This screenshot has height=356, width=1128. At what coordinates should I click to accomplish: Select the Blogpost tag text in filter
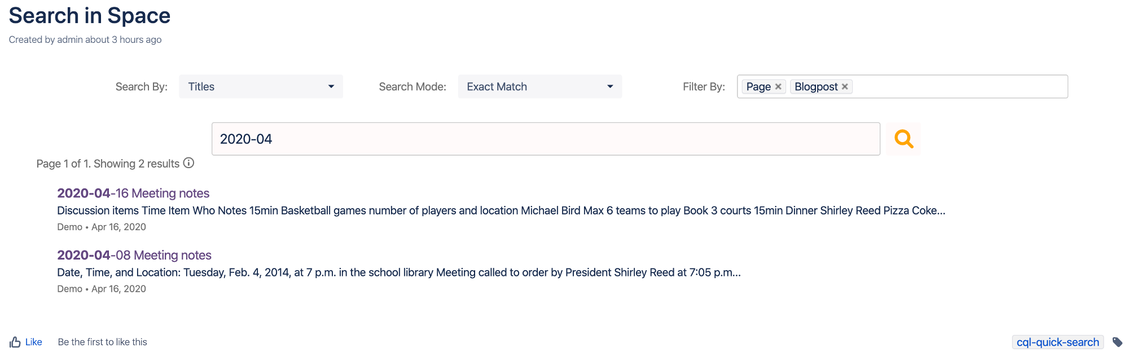point(816,86)
